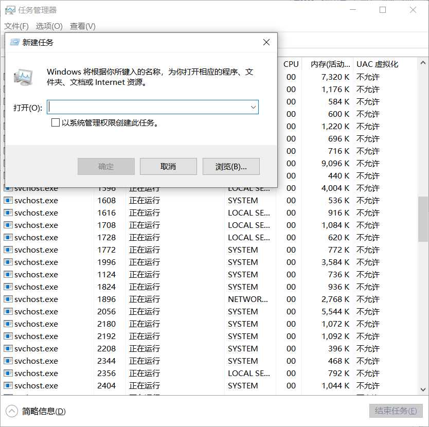Click the disabled 确定 button
This screenshot has width=429, height=427.
pos(106,166)
